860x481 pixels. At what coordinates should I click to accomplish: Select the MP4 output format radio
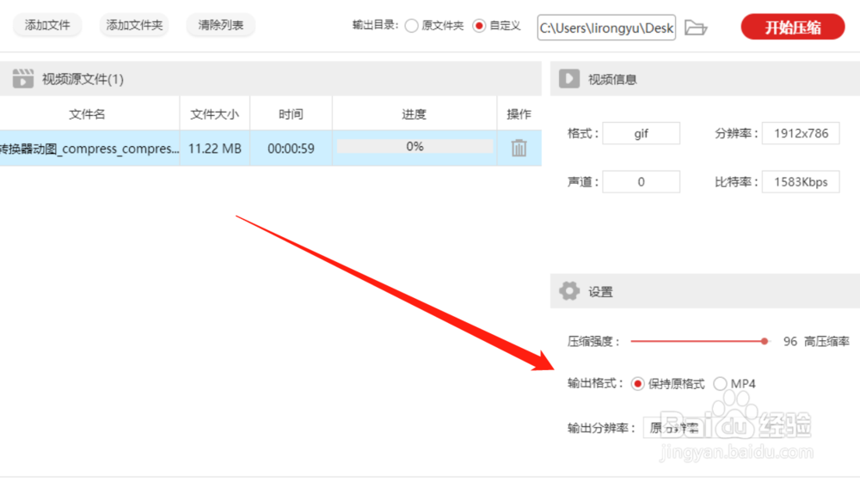(720, 384)
